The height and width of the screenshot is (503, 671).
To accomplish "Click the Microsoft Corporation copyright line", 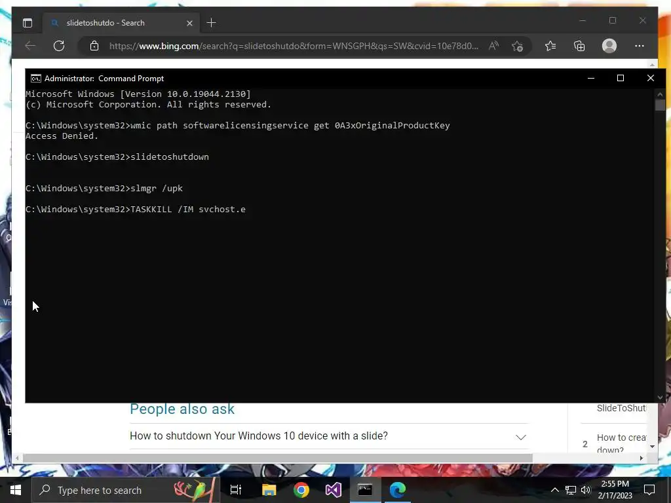I will (149, 104).
